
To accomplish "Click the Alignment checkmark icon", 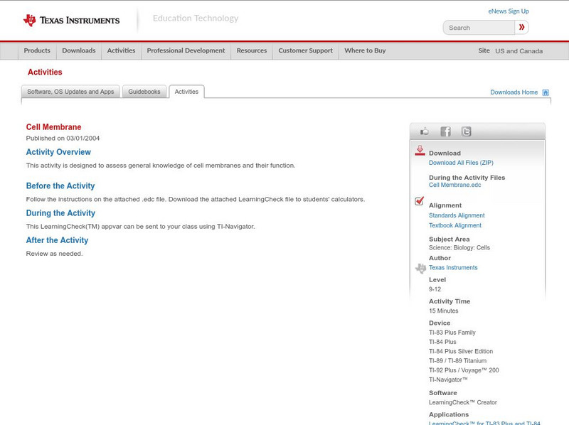I will tap(420, 202).
